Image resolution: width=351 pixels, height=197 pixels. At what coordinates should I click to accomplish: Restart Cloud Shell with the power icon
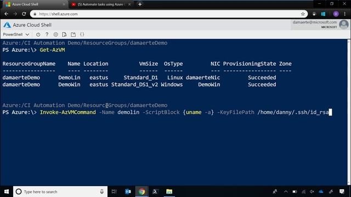pos(38,34)
